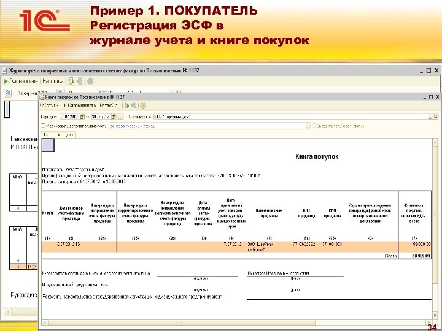442x331 pixels.
Task: Click Сформировать in the Журнал учета window
Action: click(21, 82)
